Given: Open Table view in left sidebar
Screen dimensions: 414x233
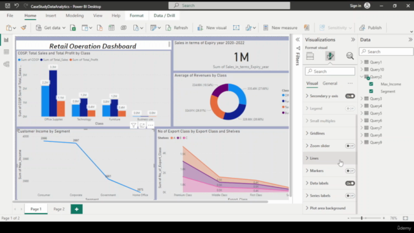Looking at the screenshot, I should [x=6, y=52].
